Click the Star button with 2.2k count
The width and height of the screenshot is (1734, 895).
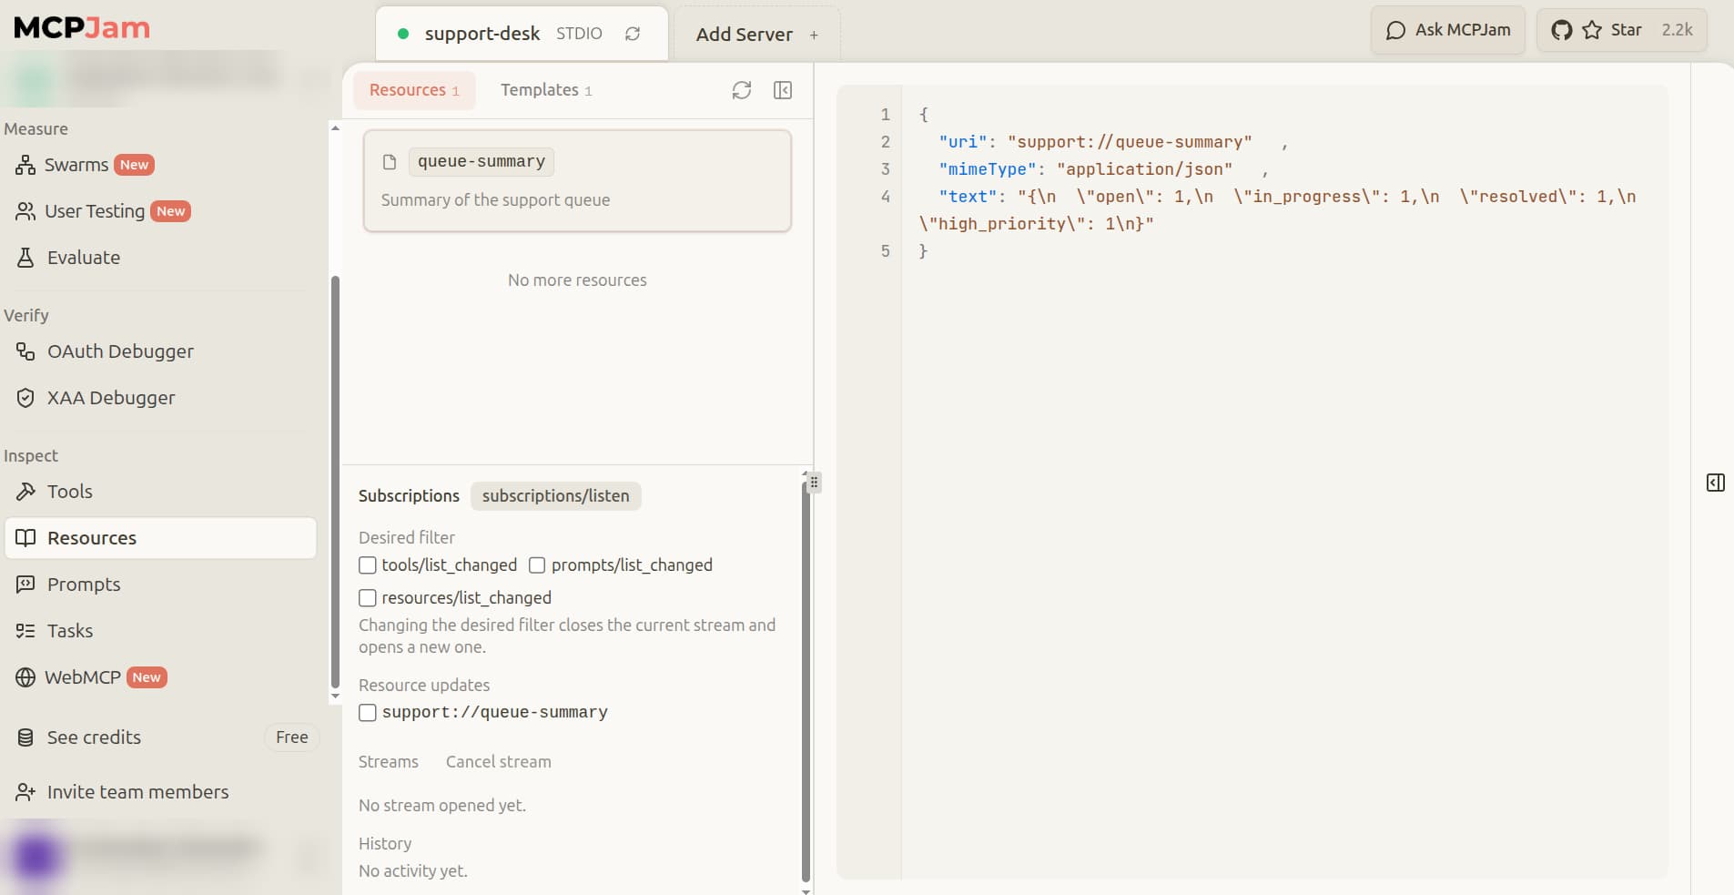(x=1622, y=30)
